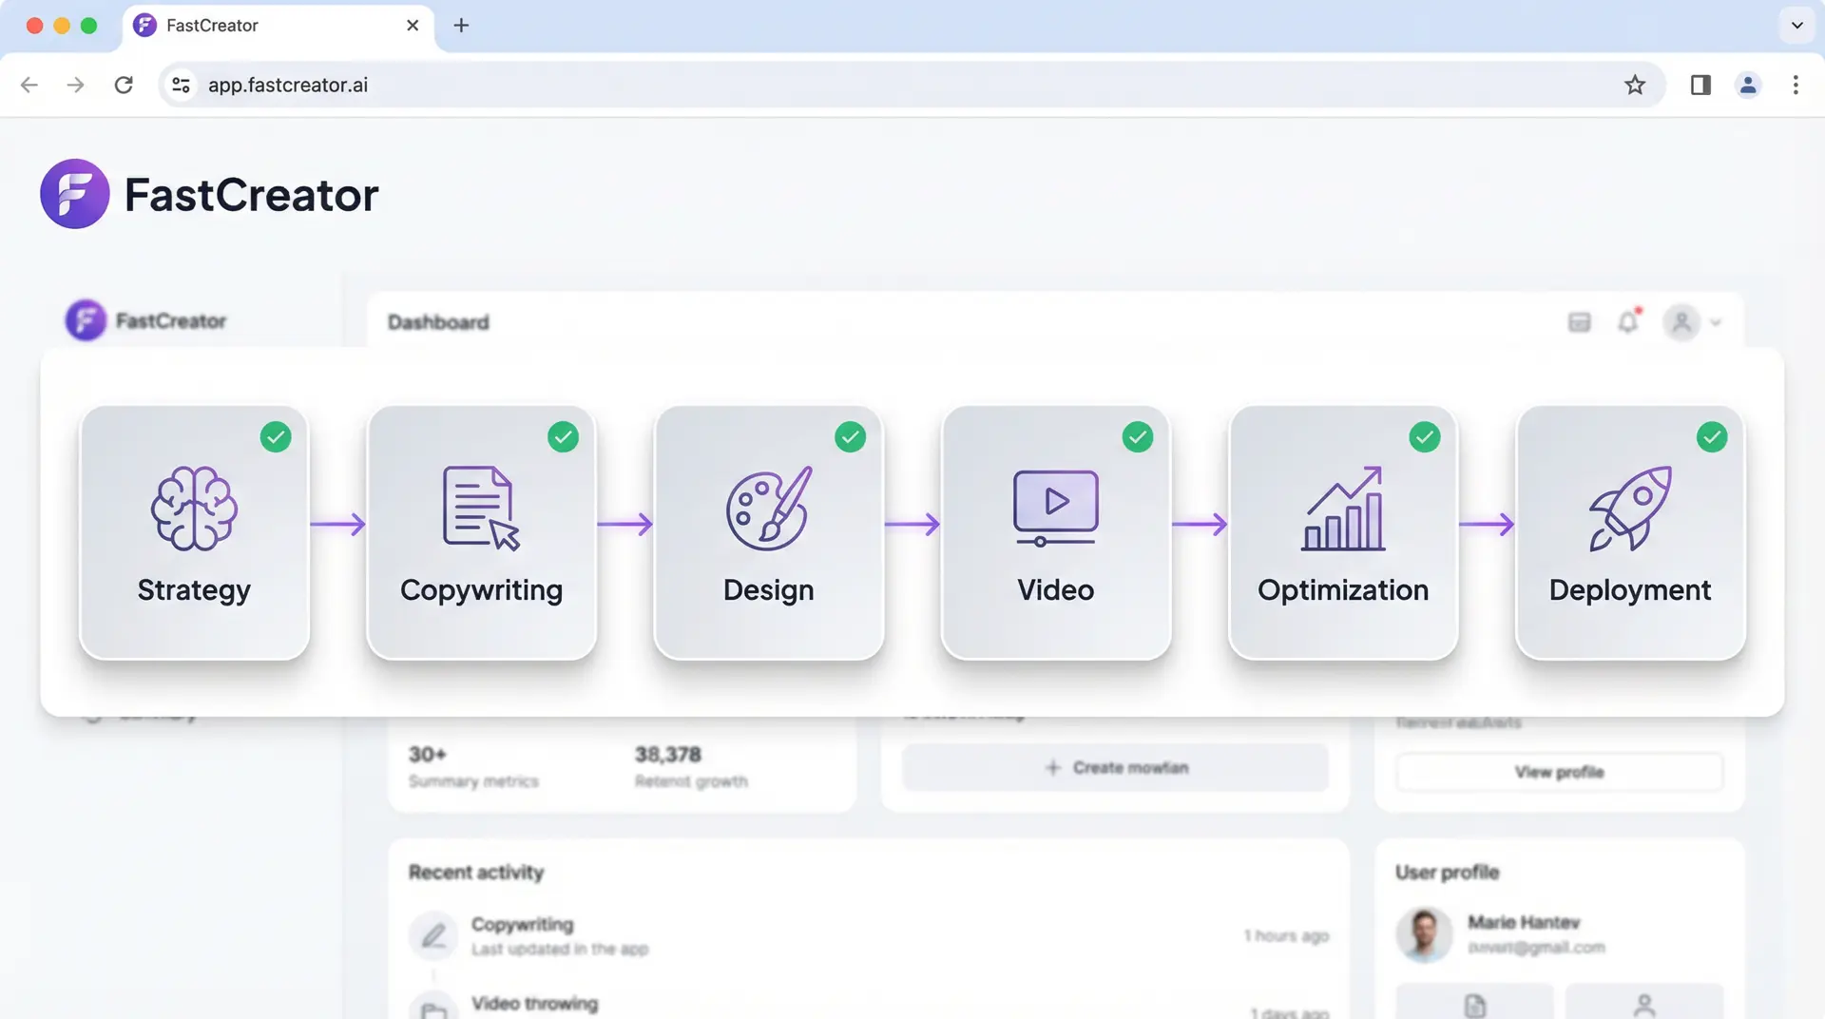The image size is (1825, 1019).
Task: Open the browser tab overflow chevron
Action: pyautogui.click(x=1796, y=26)
